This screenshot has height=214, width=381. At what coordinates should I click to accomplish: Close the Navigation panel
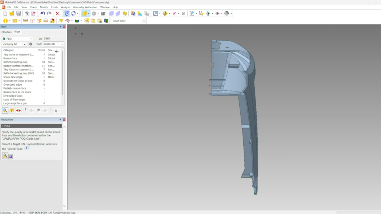64,120
